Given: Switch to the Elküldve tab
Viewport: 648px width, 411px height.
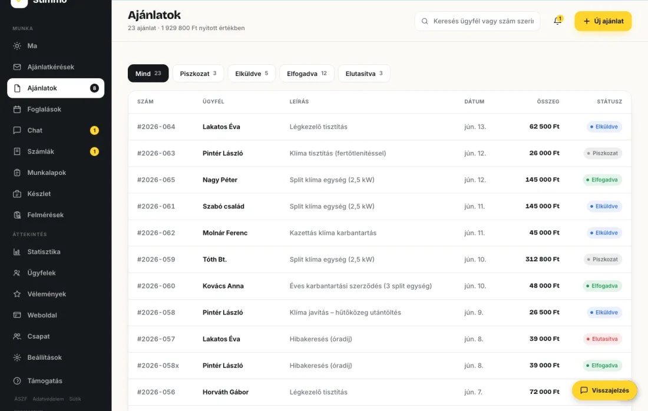Looking at the screenshot, I should (252, 74).
